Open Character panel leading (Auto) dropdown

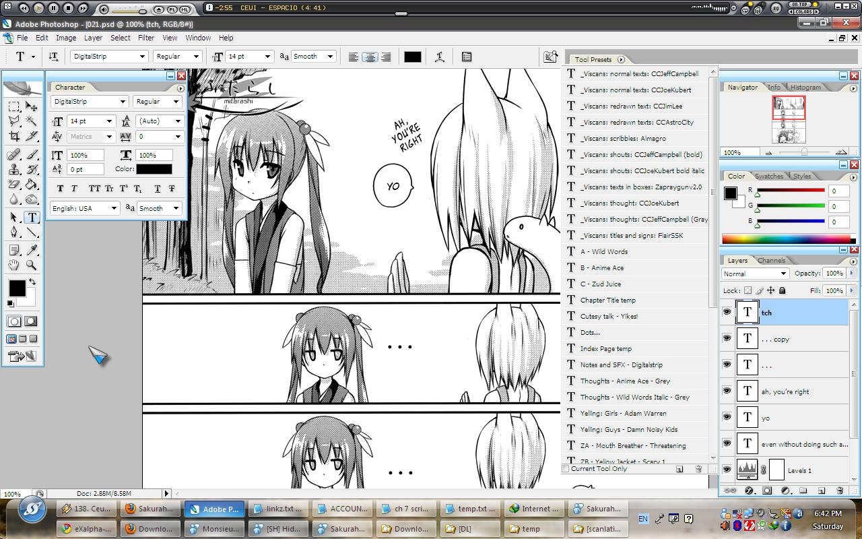pos(178,121)
